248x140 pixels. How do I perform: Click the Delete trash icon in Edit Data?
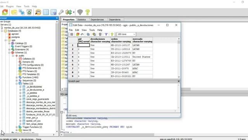(100, 34)
